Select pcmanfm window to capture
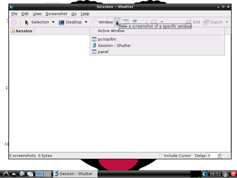The image size is (237, 178). pos(157,39)
